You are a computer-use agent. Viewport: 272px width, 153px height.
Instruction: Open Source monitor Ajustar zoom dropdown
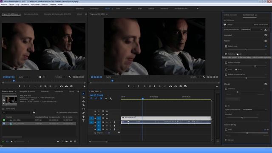pyautogui.click(x=24, y=77)
